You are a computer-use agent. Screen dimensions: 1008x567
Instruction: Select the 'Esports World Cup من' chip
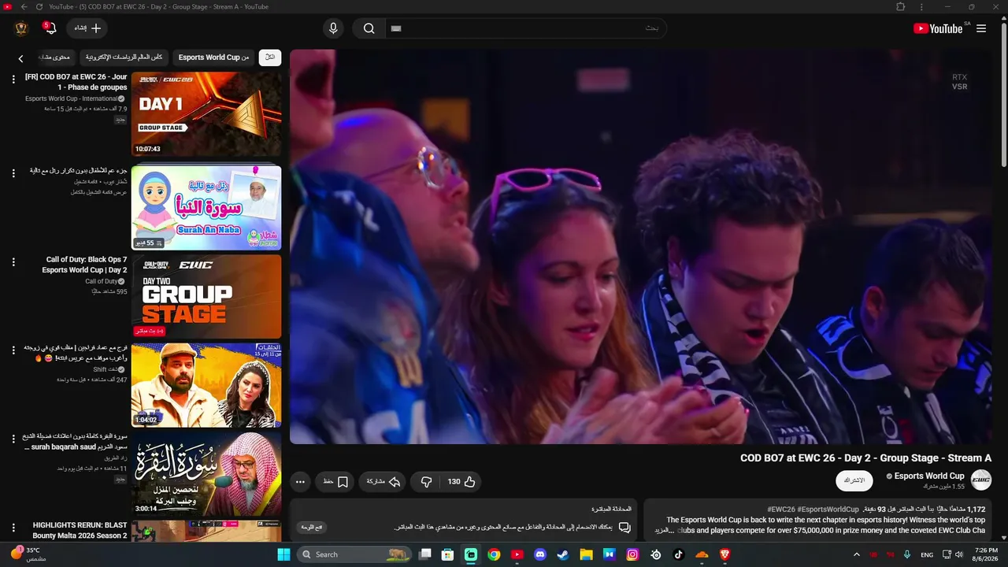[x=213, y=57]
